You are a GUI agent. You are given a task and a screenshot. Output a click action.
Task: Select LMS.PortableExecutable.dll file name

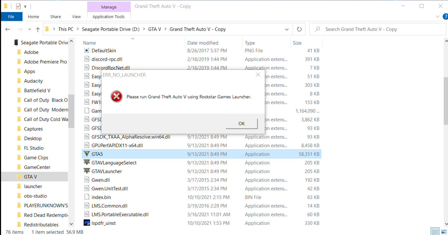(120, 215)
